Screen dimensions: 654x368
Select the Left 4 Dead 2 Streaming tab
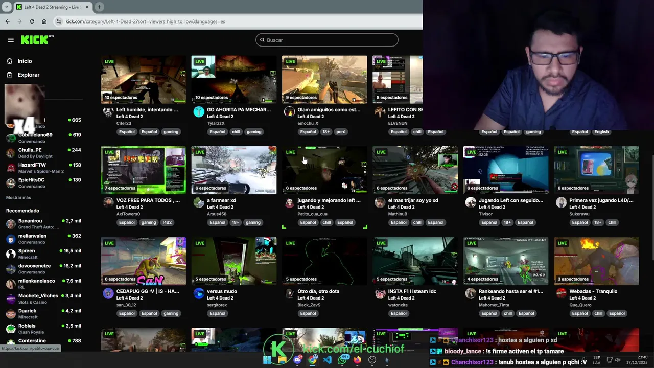53,7
